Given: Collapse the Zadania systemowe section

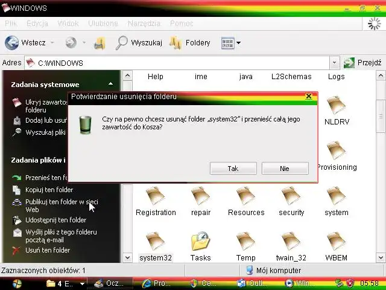Looking at the screenshot, I should click(111, 85).
